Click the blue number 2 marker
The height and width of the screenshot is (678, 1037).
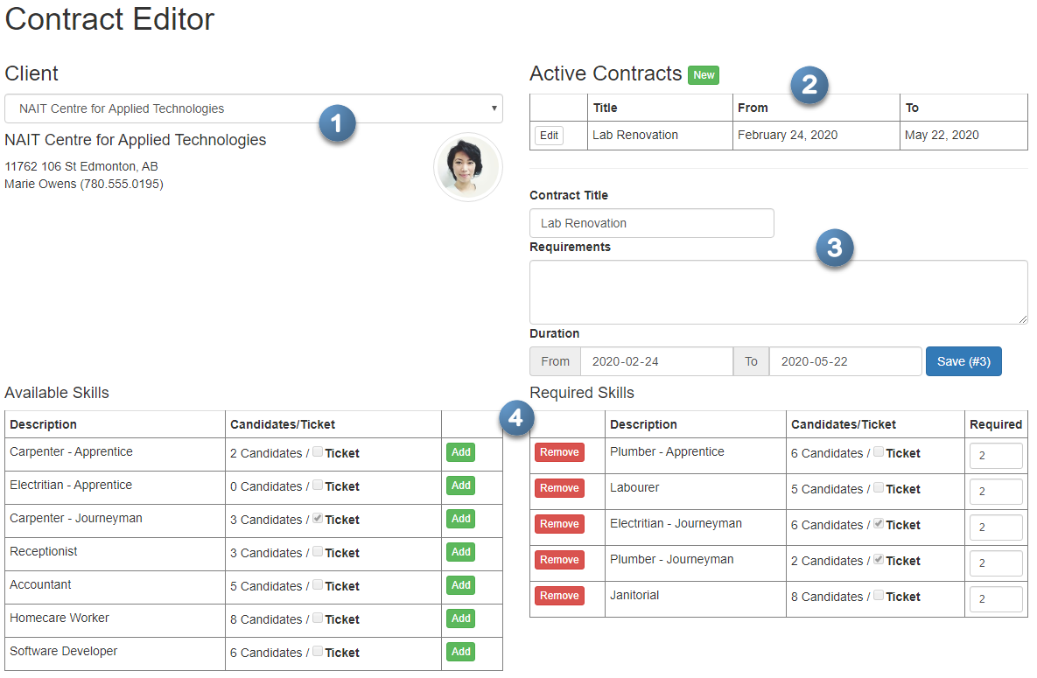tap(809, 85)
